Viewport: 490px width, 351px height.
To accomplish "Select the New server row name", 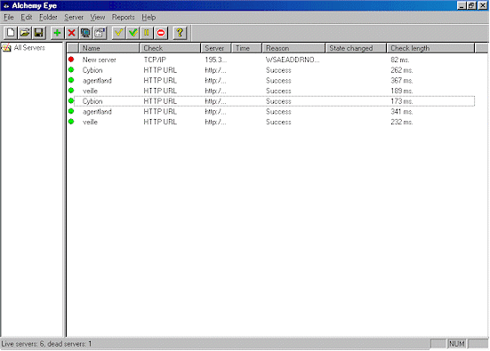I will click(99, 60).
